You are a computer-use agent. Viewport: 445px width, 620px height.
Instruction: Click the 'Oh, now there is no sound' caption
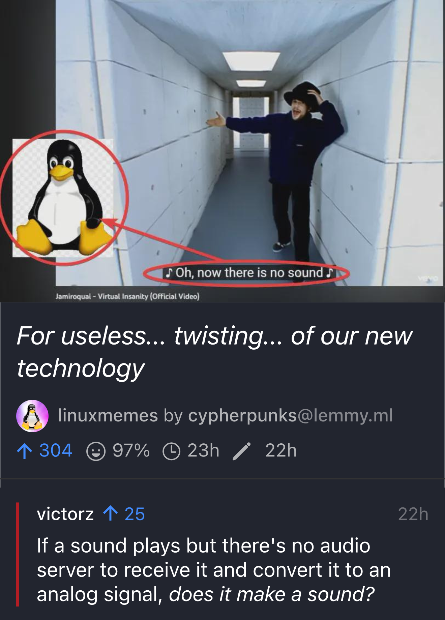pos(249,272)
